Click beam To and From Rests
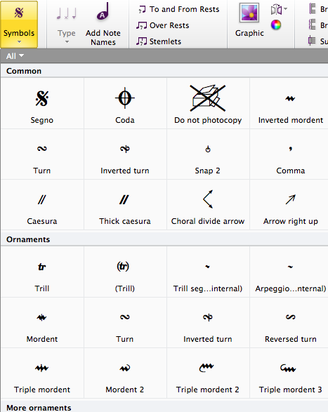The width and height of the screenshot is (328, 412). (x=179, y=9)
